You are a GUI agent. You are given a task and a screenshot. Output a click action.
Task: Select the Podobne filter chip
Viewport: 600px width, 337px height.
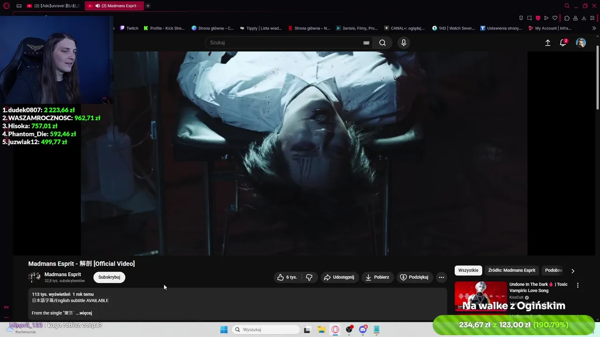[554, 270]
